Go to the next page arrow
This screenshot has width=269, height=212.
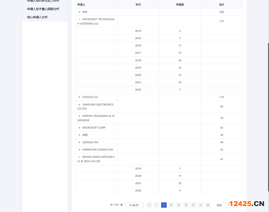coord(201,205)
